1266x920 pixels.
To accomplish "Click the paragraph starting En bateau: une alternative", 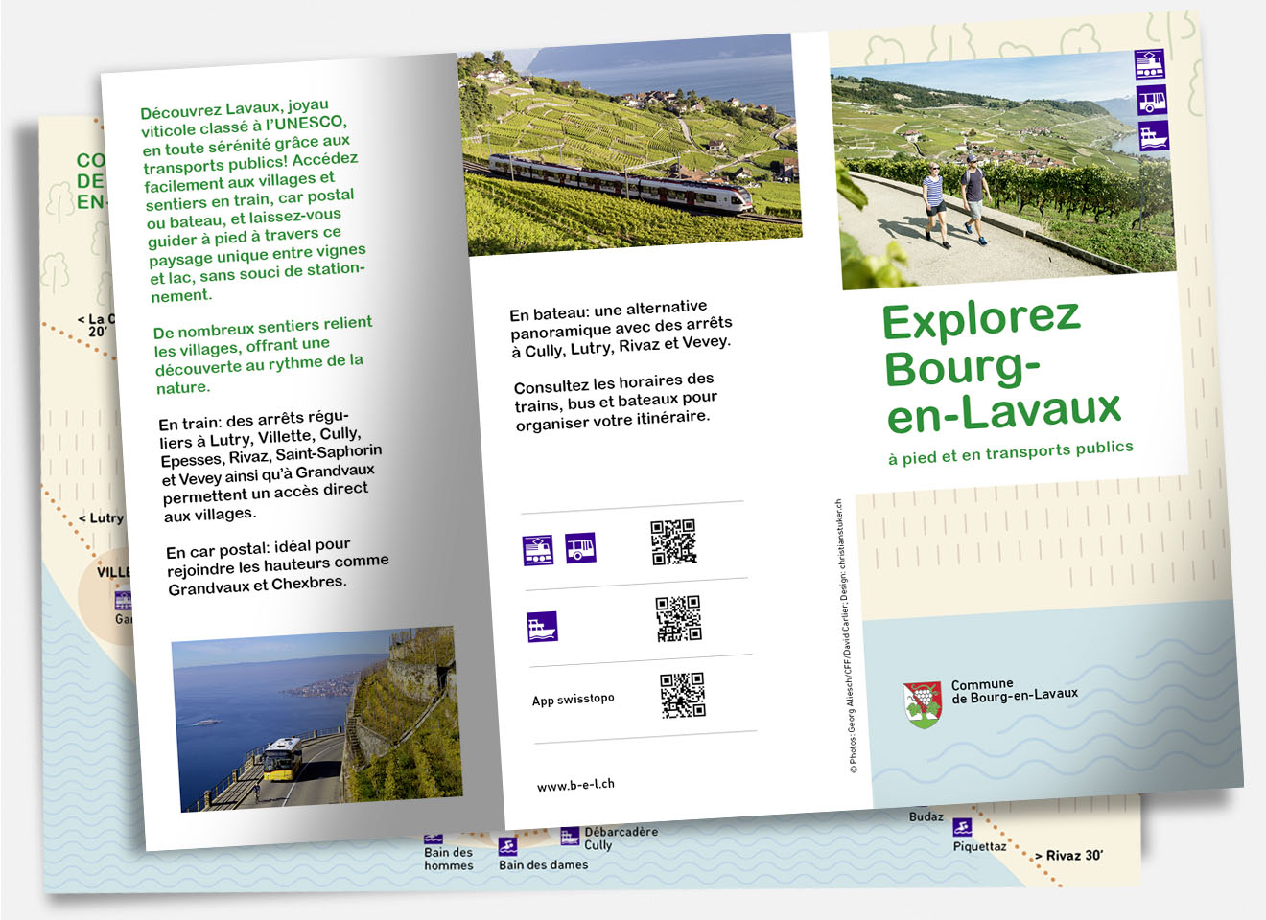I will pyautogui.click(x=621, y=329).
